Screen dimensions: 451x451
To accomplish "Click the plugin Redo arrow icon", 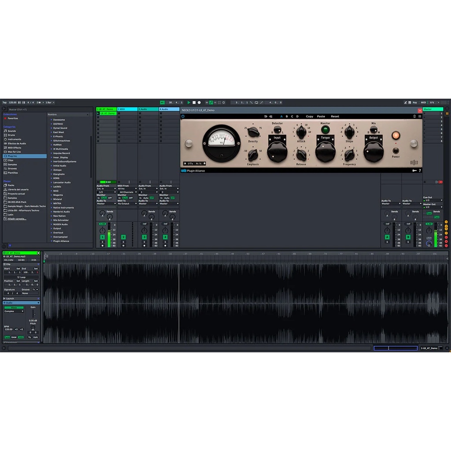I will (x=271, y=116).
